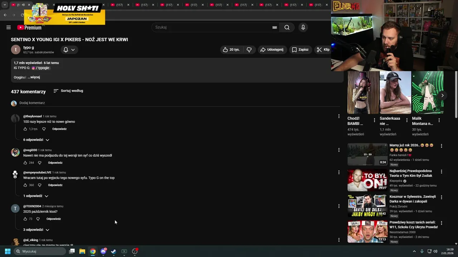458x257 pixels.
Task: Click the search magnifier button
Action: point(287,27)
